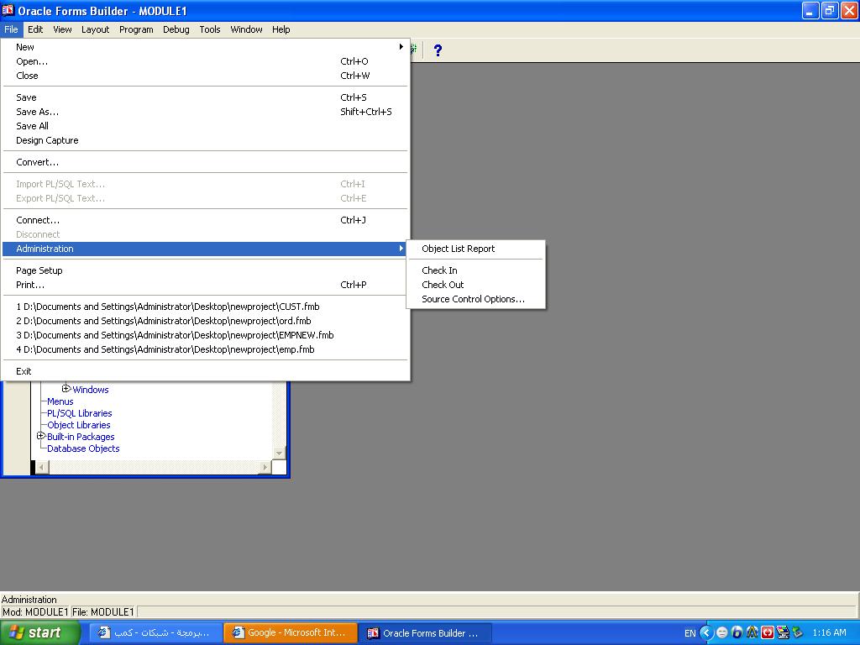This screenshot has height=645, width=860.
Task: Open the File menu
Action: (x=11, y=29)
